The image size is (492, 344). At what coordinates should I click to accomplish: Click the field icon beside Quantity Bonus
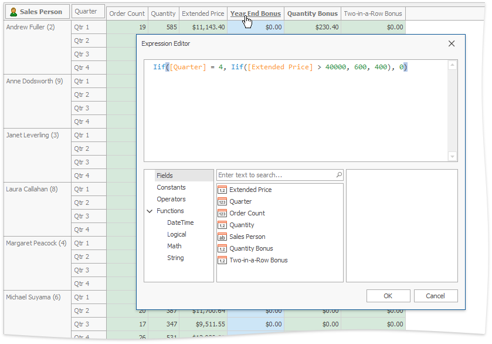(x=222, y=248)
